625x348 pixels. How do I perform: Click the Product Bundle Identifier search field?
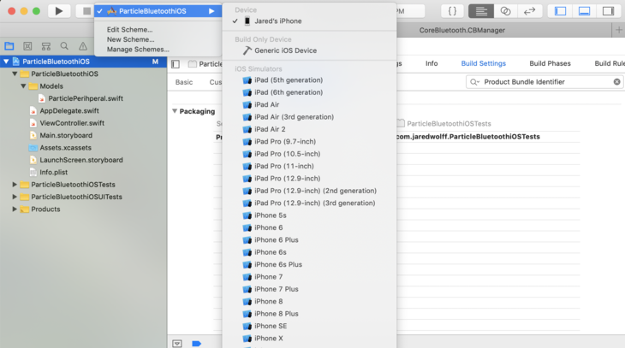pyautogui.click(x=545, y=82)
